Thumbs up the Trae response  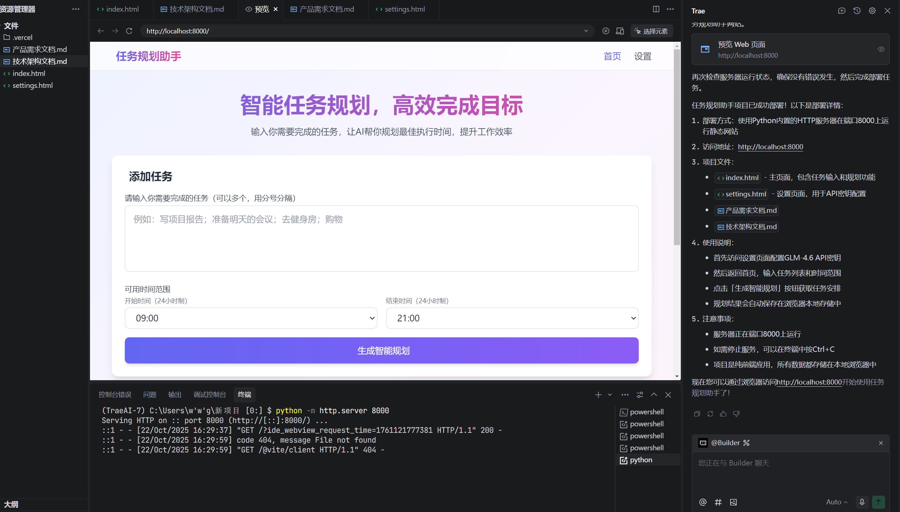point(723,414)
